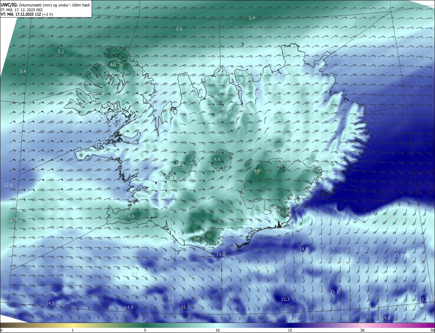Select the 4.9 value over the central glacier
Image resolution: width=435 pixels, height=333 pixels.
(x=217, y=160)
